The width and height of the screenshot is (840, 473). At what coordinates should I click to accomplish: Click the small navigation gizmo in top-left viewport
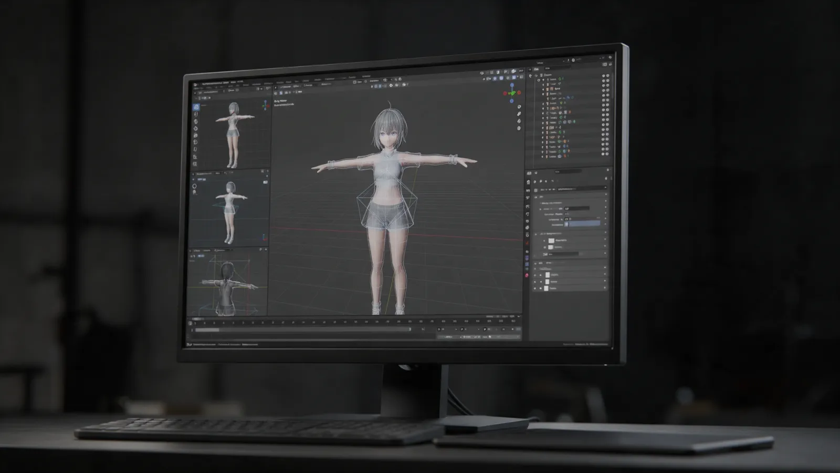tap(266, 105)
